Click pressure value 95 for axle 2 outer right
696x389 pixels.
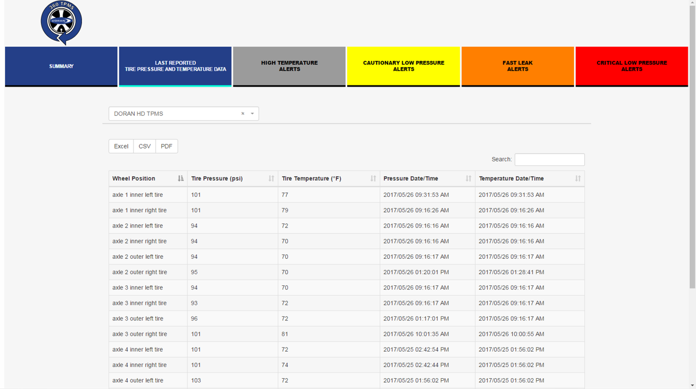click(x=194, y=272)
